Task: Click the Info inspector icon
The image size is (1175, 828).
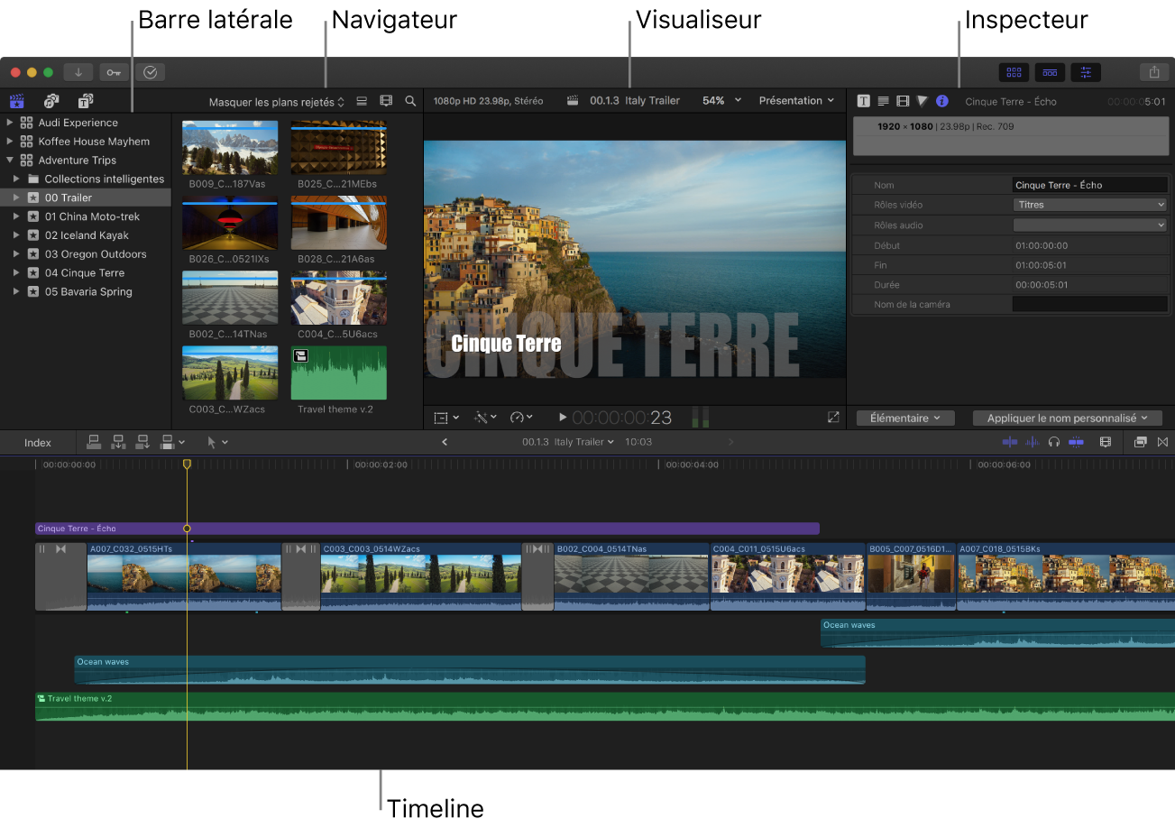Action: coord(941,101)
